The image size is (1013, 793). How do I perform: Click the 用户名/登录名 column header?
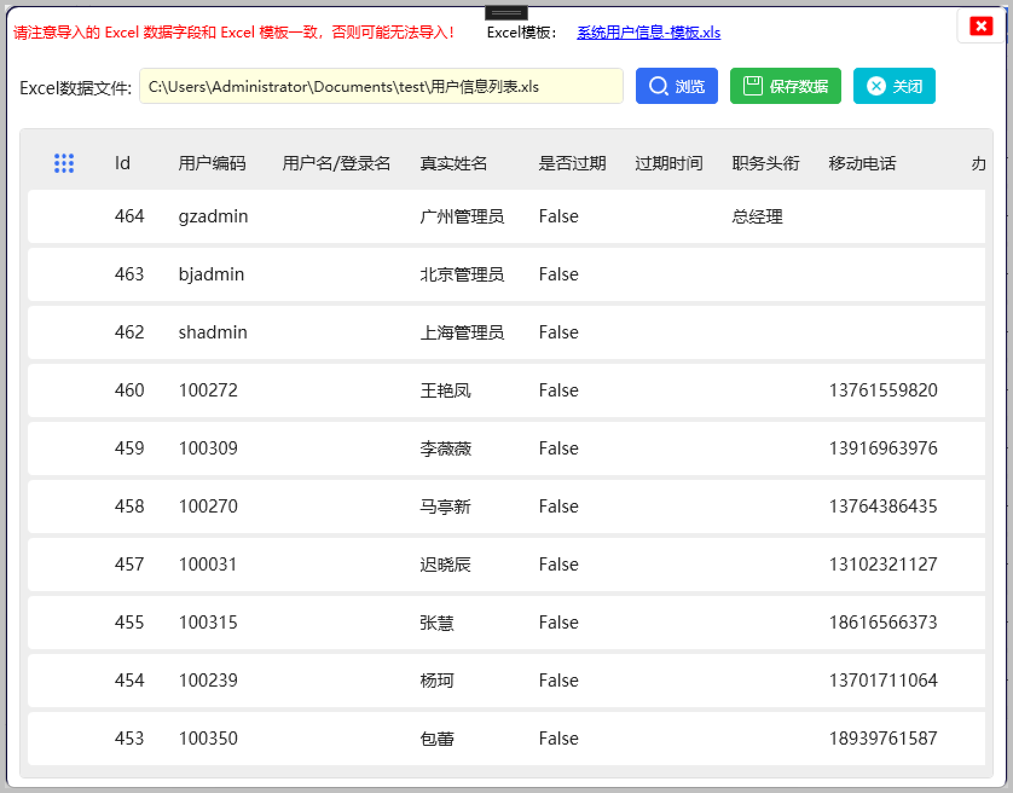click(337, 163)
